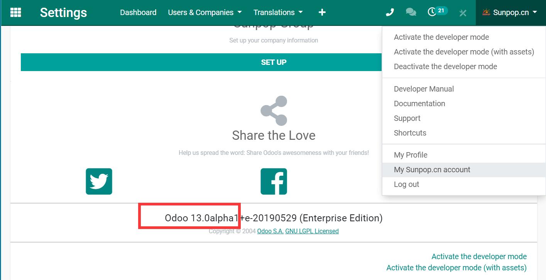Open Shortcuts from the user menu

click(x=410, y=133)
